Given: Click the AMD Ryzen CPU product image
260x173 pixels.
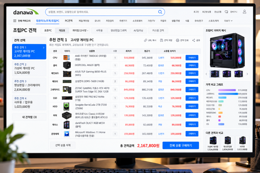Looking at the screenshot, I should (x=67, y=57).
